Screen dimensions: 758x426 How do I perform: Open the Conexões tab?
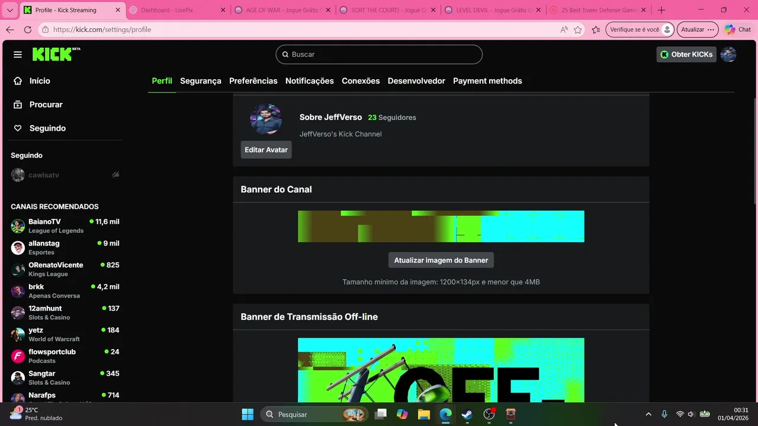tap(361, 81)
